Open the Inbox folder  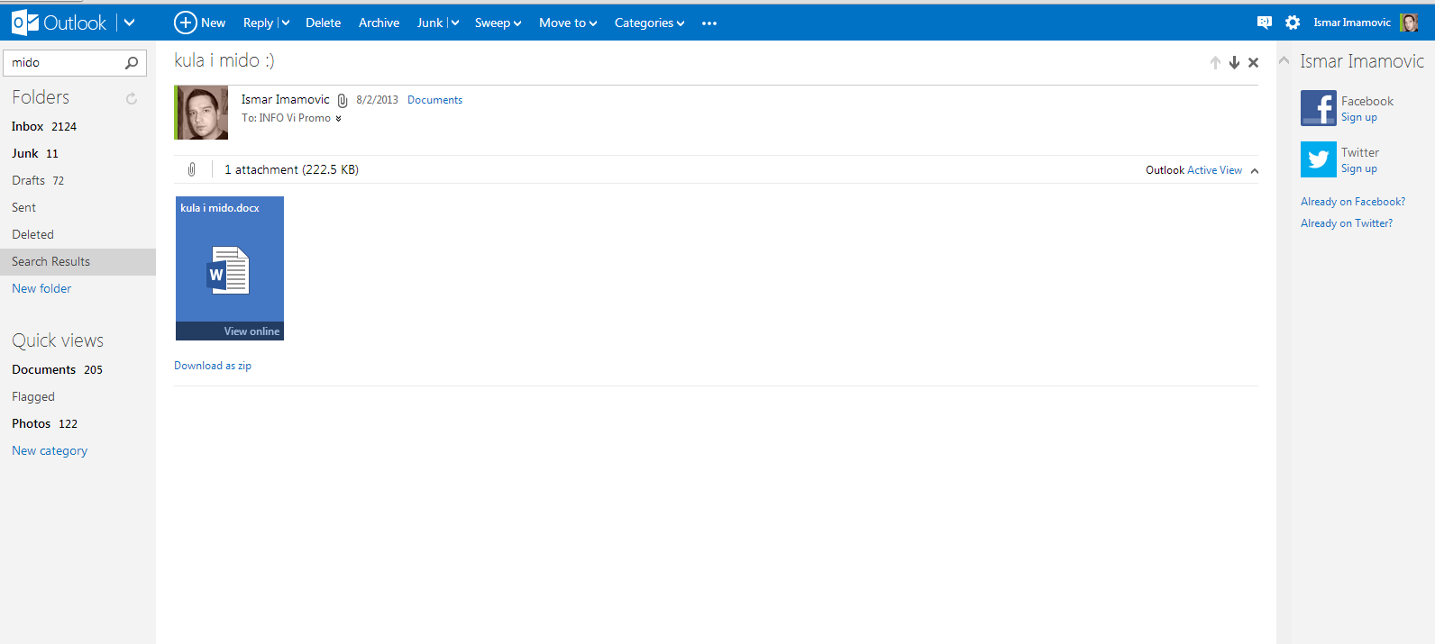(28, 127)
